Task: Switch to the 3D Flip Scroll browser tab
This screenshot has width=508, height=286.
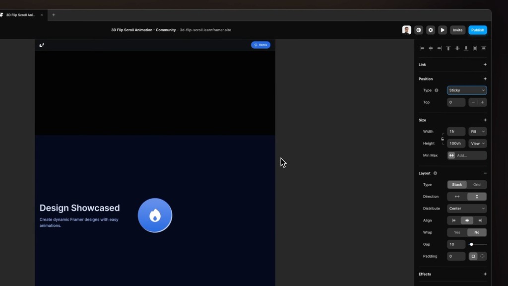Action: pyautogui.click(x=21, y=15)
